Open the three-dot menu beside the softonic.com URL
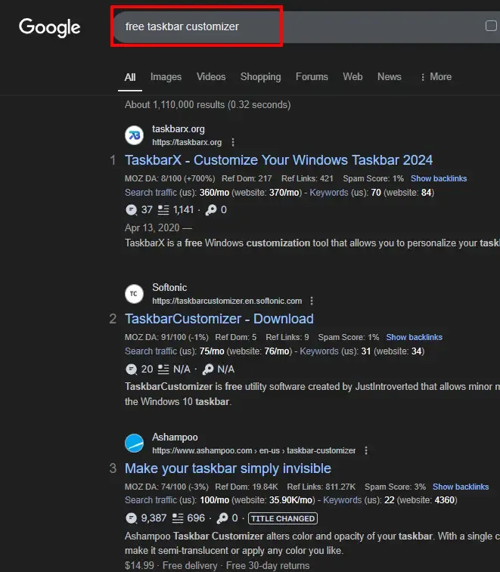This screenshot has height=572, width=500. coord(312,301)
